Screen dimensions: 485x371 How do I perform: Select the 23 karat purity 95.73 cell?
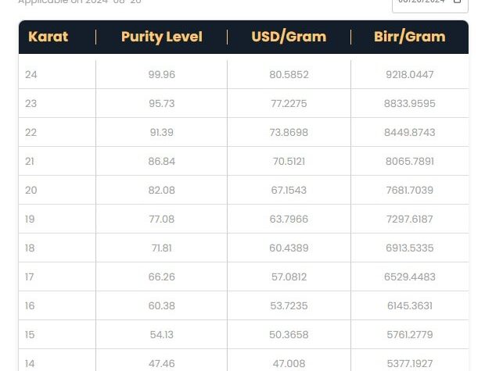(161, 103)
